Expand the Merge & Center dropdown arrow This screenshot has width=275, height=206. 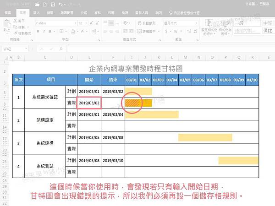coord(159,32)
